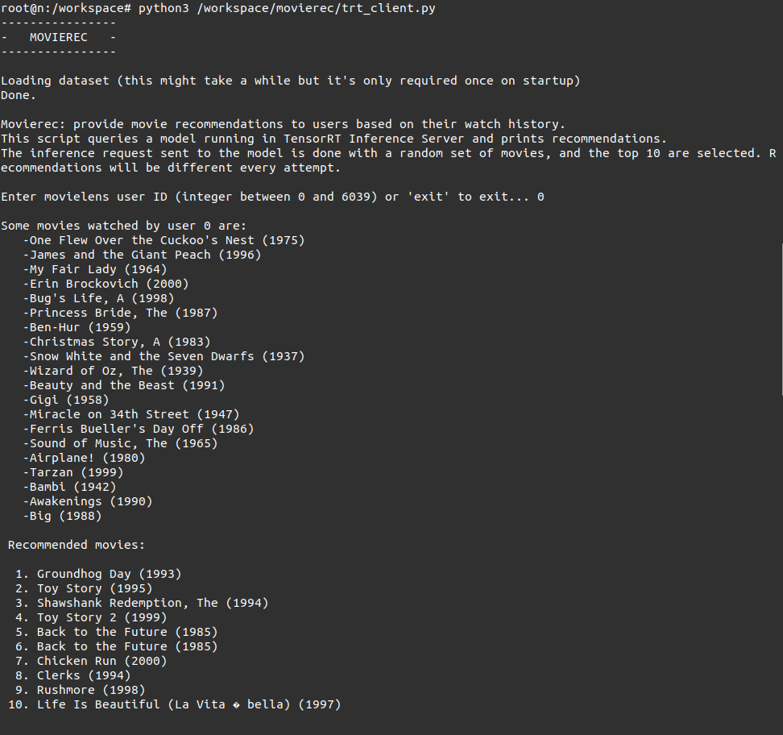Select "One Flew Over the Cuckoo's Nest (1975)" line
The width and height of the screenshot is (783, 735).
tap(166, 240)
